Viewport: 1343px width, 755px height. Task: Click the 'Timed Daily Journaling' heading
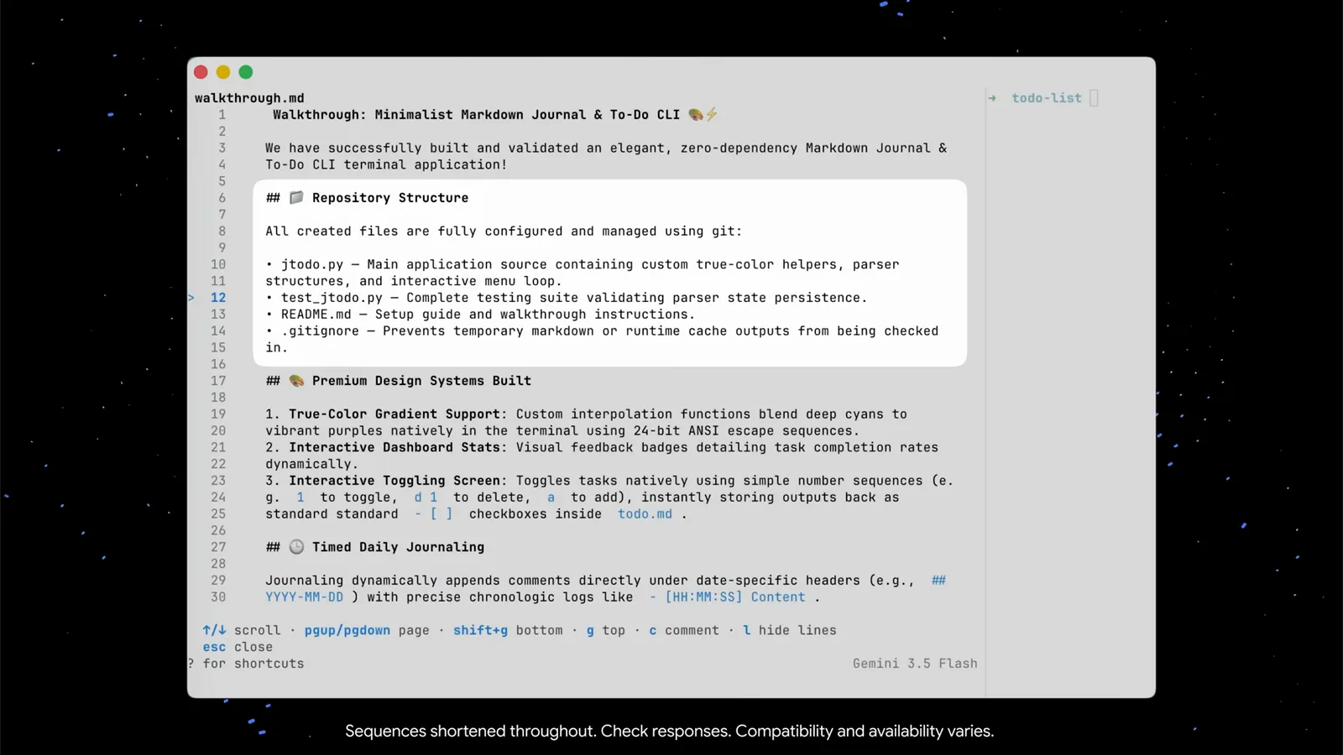[x=398, y=547]
